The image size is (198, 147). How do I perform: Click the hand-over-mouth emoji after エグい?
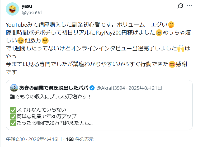(x=172, y=25)
